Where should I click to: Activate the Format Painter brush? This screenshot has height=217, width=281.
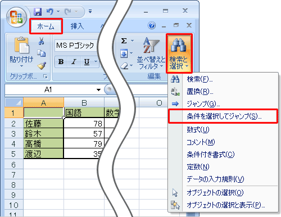click(42, 66)
